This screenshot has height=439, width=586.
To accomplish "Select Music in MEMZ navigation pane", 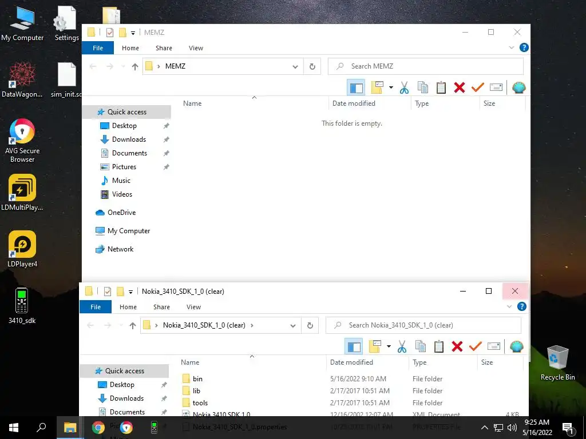I will pos(121,181).
